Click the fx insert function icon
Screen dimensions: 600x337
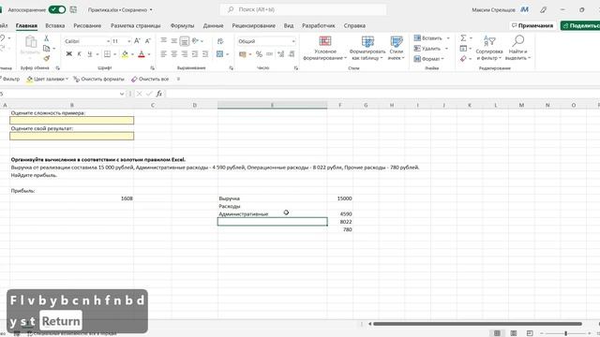(158, 94)
